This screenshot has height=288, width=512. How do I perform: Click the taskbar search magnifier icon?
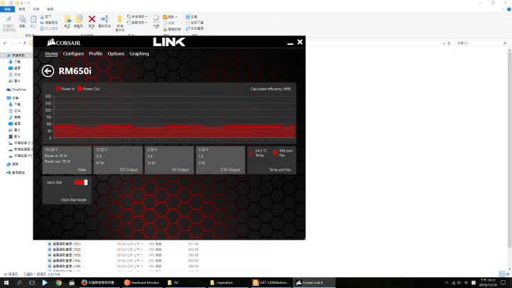click(19, 282)
